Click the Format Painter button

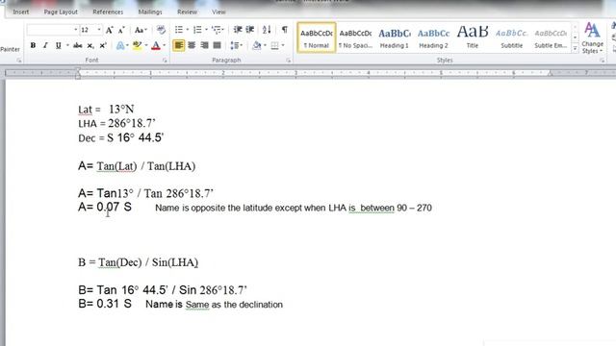point(10,49)
